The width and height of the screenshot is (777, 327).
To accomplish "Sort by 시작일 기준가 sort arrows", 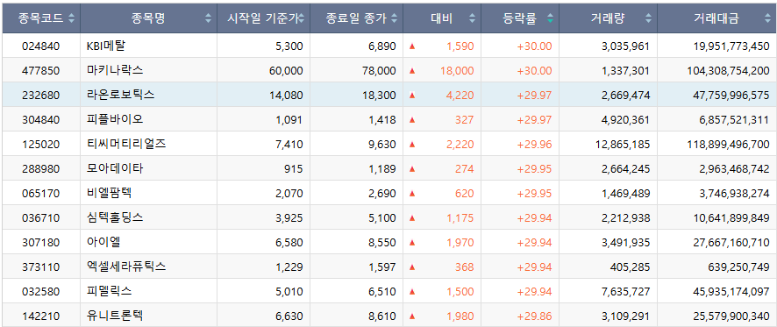I will pos(302,18).
